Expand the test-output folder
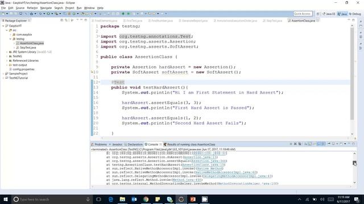364x204 pixels. pos(7,65)
